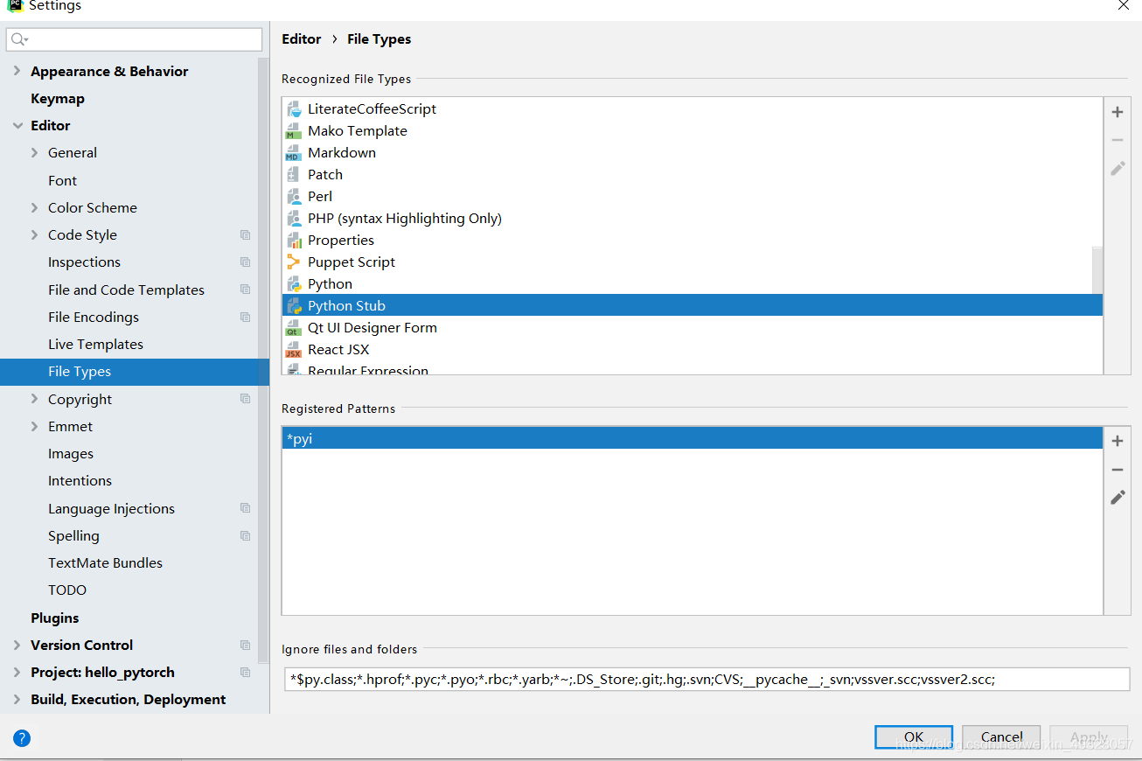Select Regular Expression file type row
1142x761 pixels.
pyautogui.click(x=693, y=370)
